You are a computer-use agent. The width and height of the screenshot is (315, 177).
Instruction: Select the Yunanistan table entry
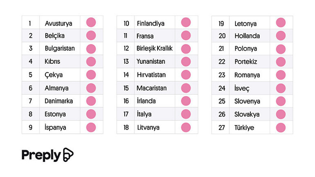[151, 62]
